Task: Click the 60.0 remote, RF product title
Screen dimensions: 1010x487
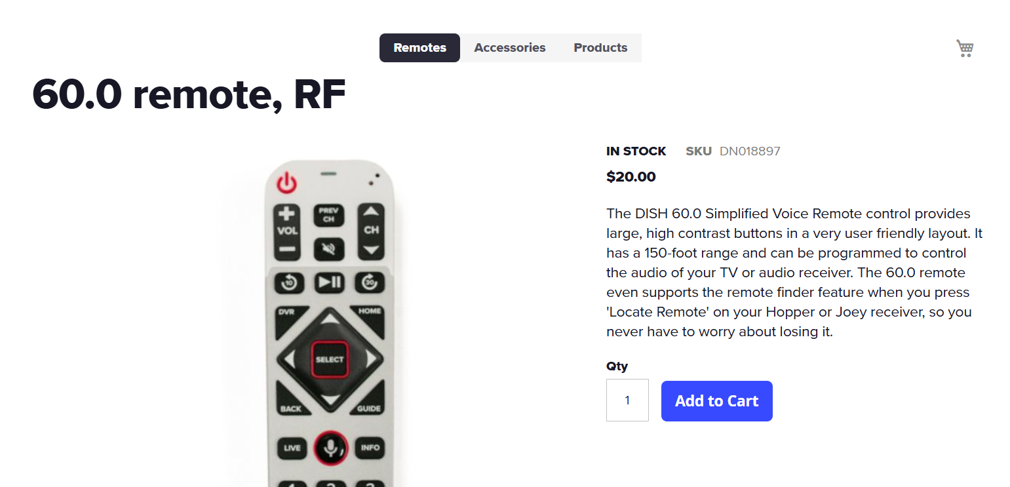Action: pos(189,94)
